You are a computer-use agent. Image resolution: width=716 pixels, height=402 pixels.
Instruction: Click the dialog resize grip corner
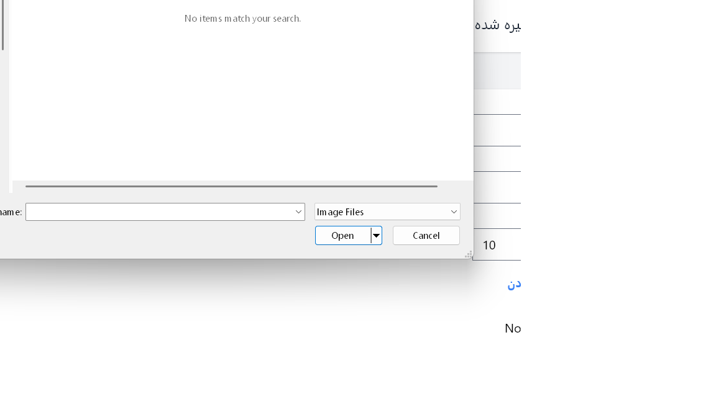[469, 254]
